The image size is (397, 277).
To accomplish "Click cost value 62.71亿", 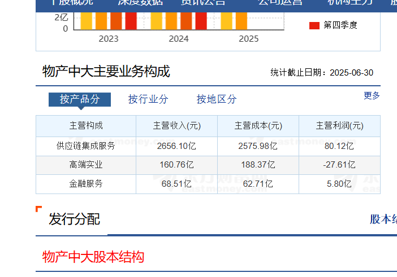I will pos(258,184).
